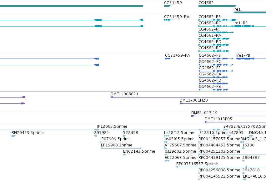Select transcript CG31459-RA
This screenshot has width=266, height=181.
177,17
